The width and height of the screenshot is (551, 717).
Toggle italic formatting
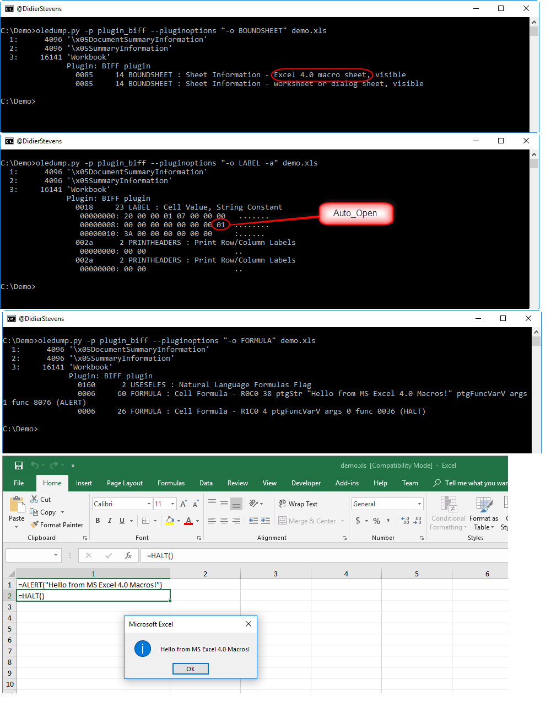tap(109, 520)
